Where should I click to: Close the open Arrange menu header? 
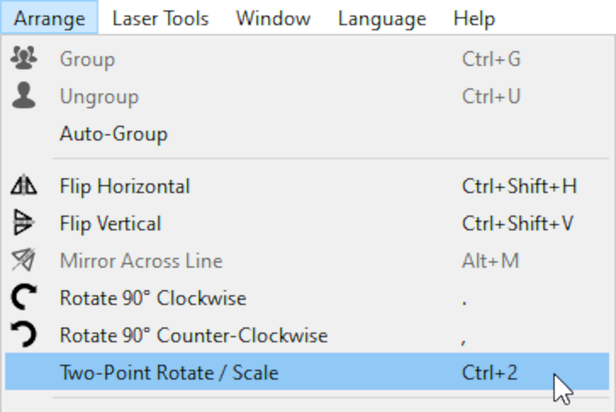click(x=49, y=18)
